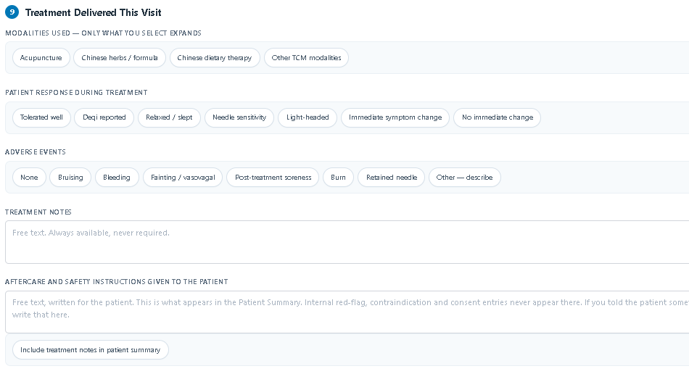
Task: Toggle Needle sensitivity response
Action: pos(239,117)
